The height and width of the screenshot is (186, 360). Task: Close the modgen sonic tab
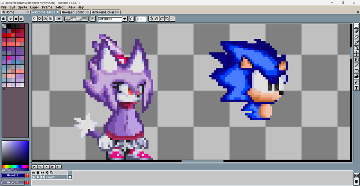click(x=88, y=12)
